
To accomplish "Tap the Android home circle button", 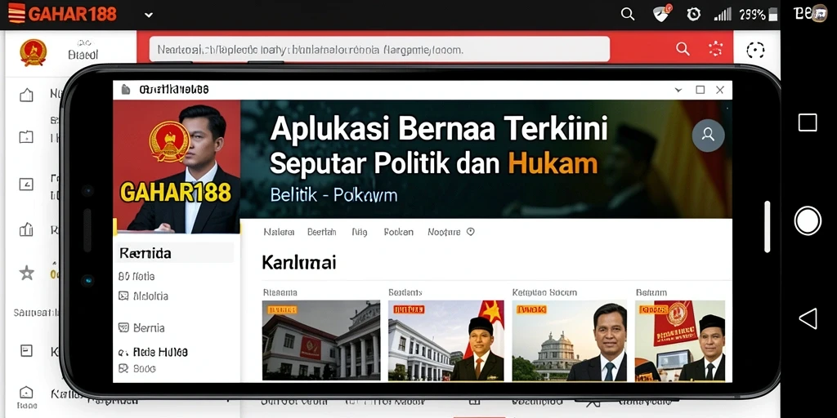I will (x=808, y=220).
